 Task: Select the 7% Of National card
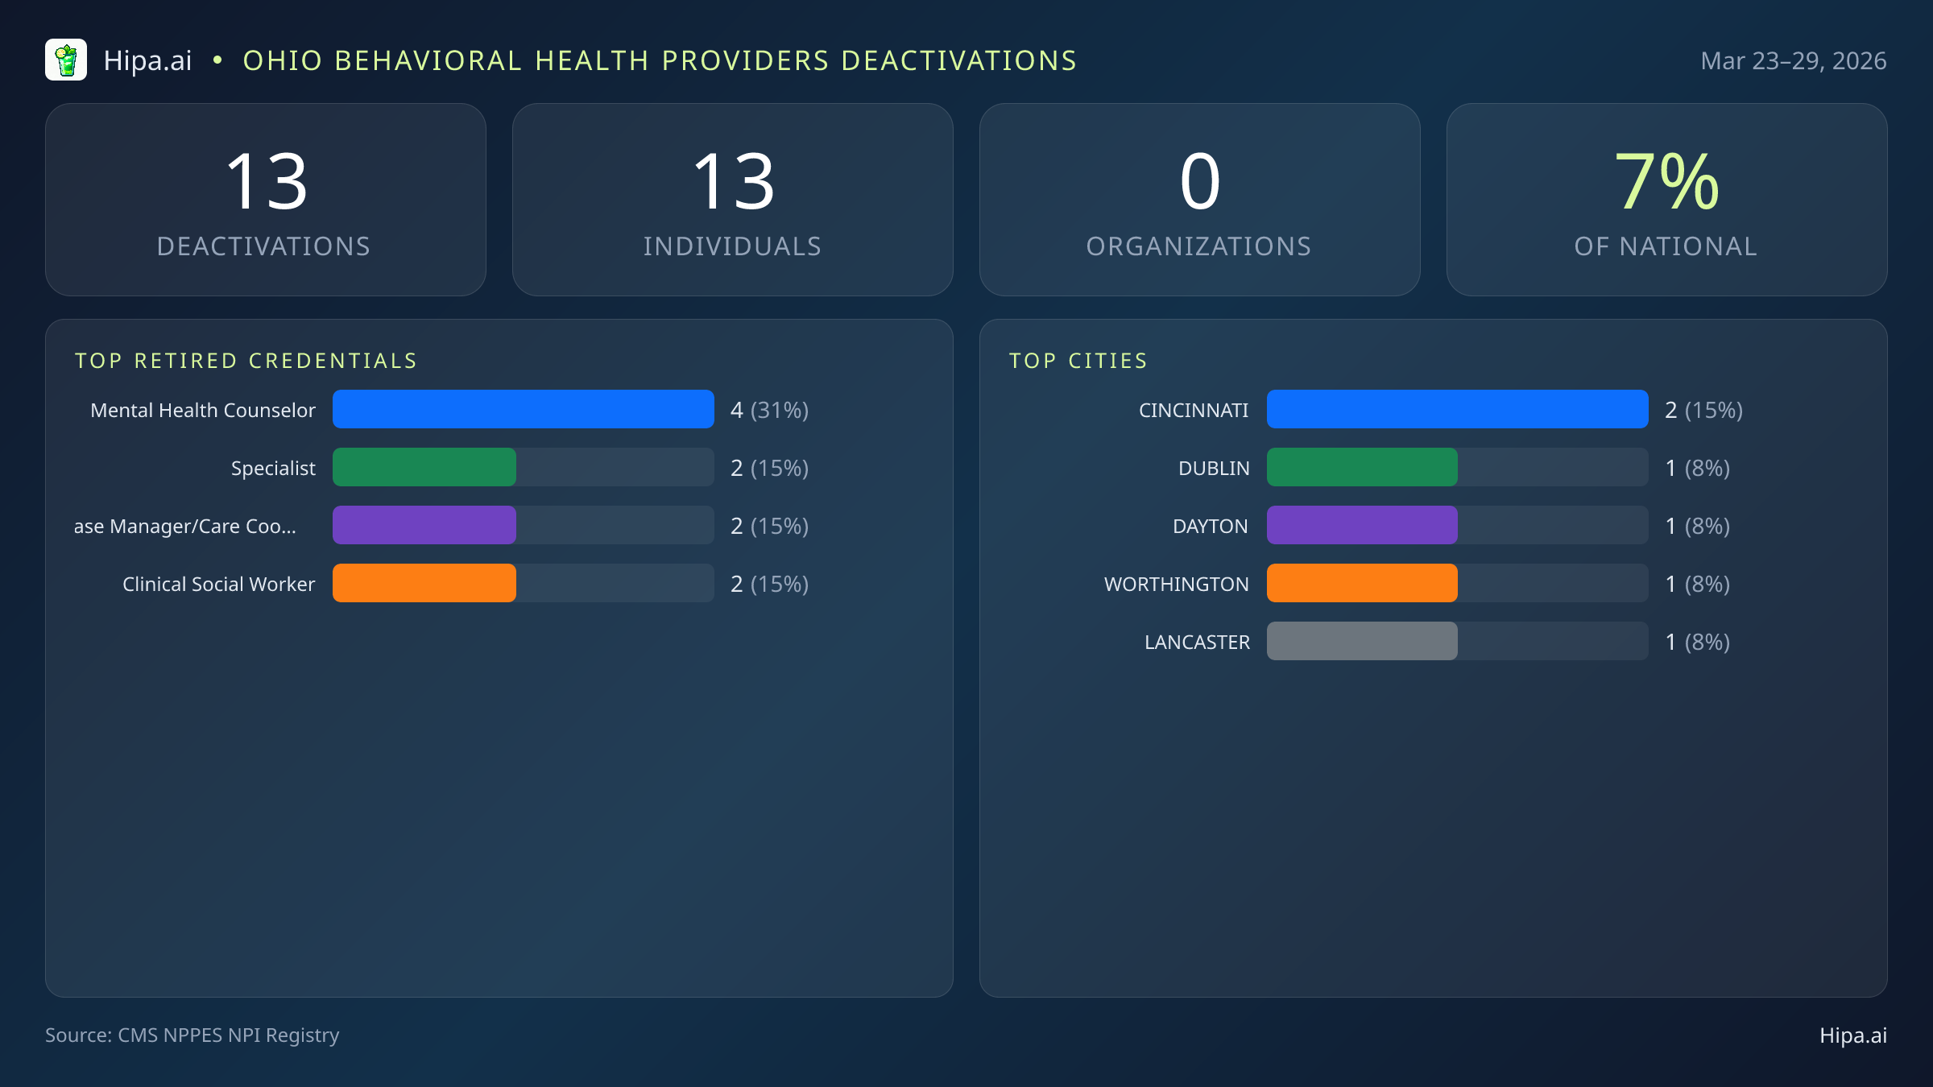point(1667,200)
